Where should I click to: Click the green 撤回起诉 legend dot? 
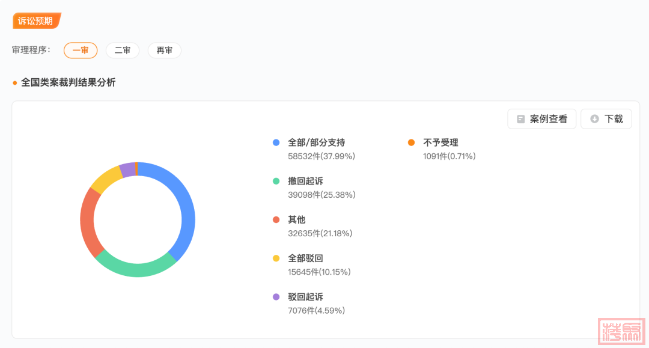(x=276, y=181)
